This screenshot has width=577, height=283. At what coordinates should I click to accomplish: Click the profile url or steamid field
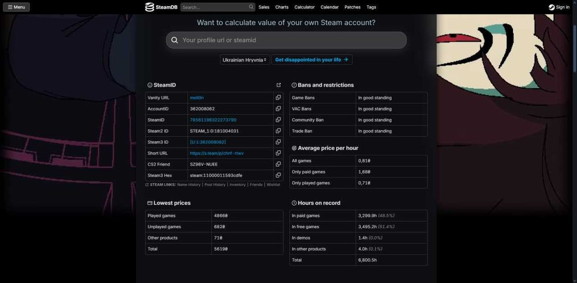[x=286, y=40]
